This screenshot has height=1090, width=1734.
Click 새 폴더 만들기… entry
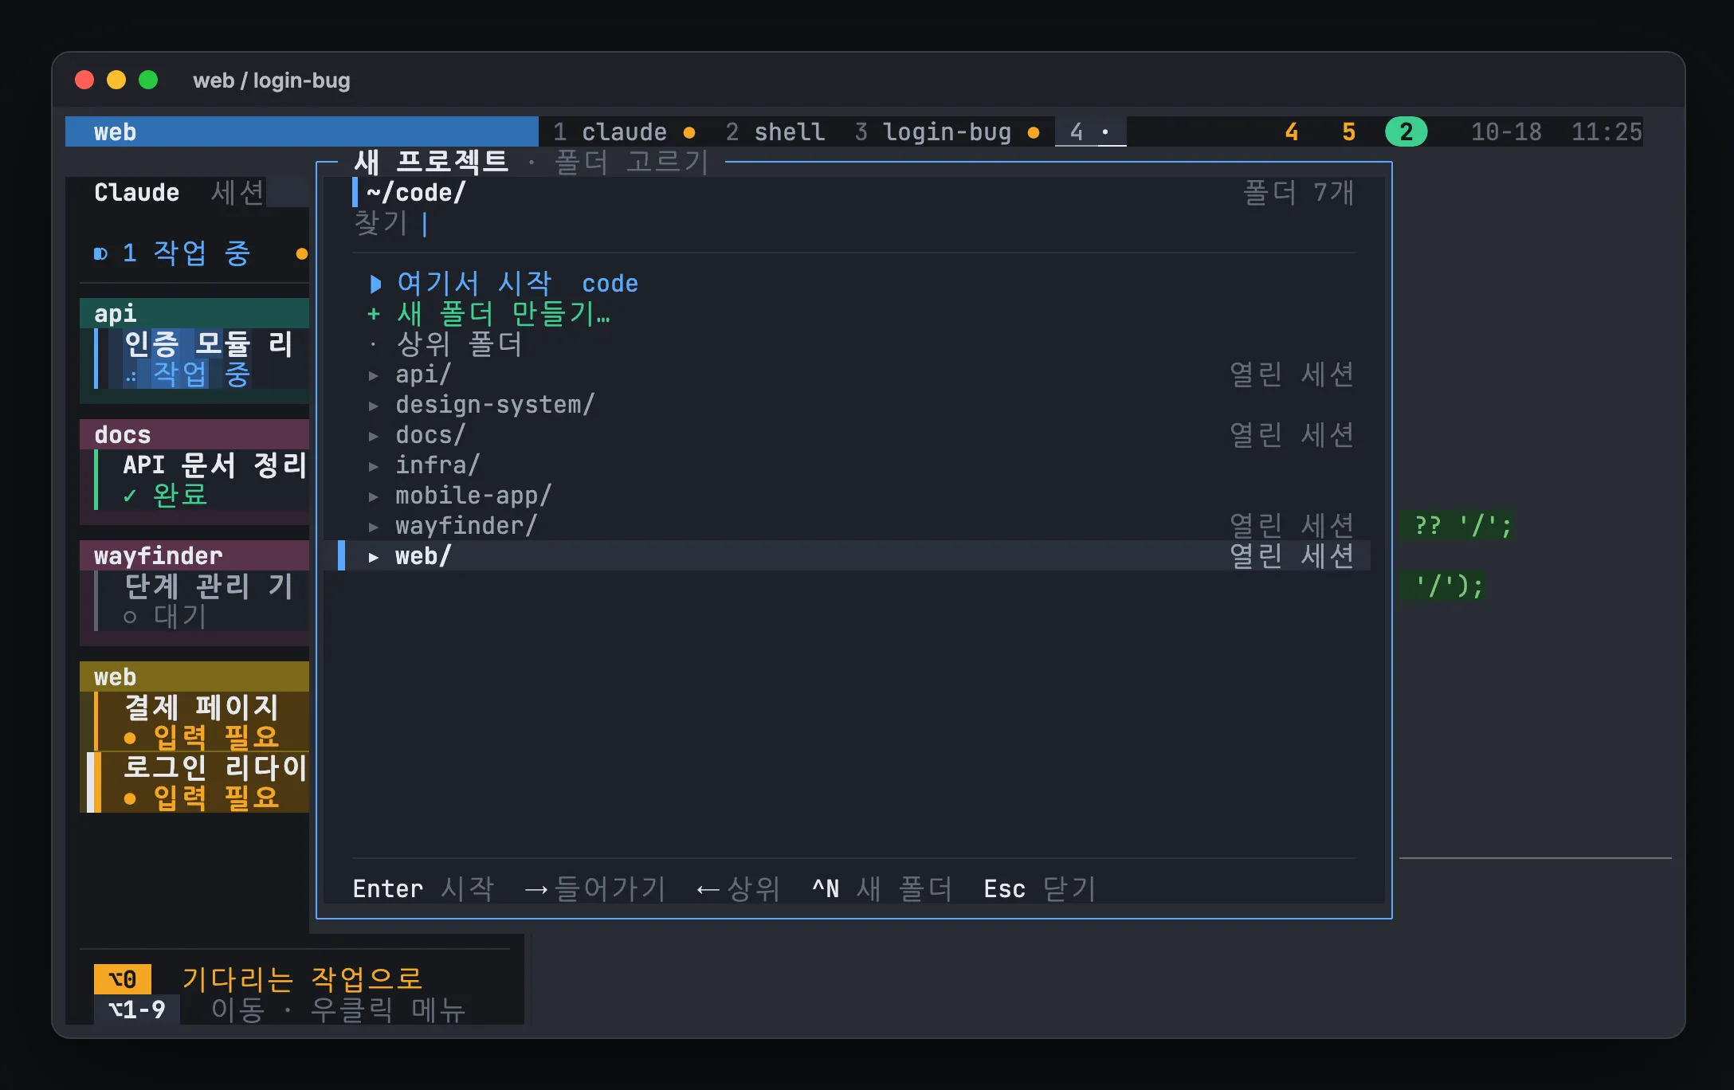[488, 313]
